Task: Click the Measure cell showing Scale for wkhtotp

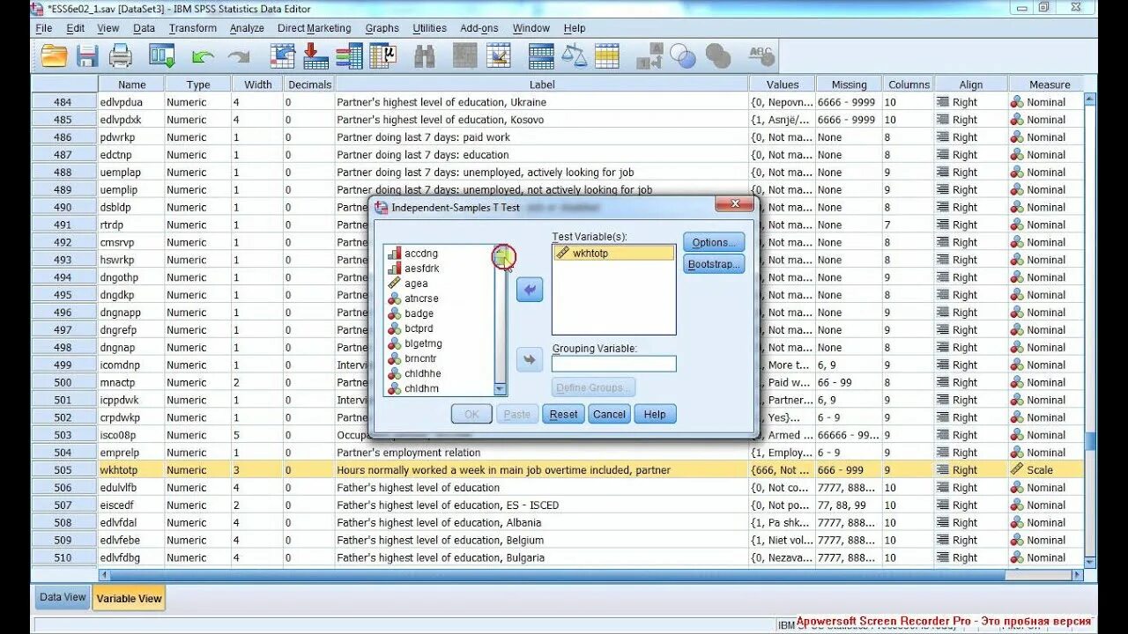Action: click(x=1045, y=470)
